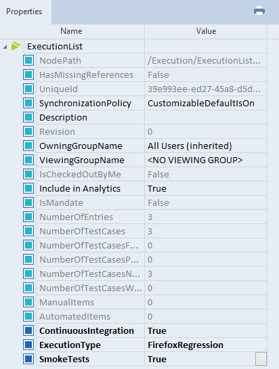
Task: Click the teal icon beside SynchronizationPolicy
Action: coord(28,103)
